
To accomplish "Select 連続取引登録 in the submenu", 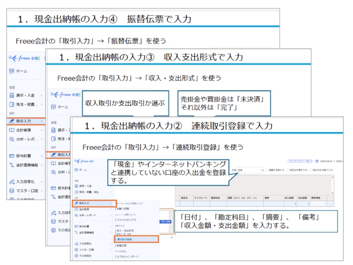I will [x=136, y=239].
